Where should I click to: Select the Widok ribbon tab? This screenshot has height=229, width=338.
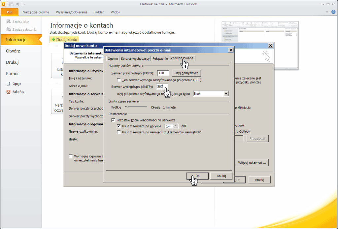tap(116, 12)
